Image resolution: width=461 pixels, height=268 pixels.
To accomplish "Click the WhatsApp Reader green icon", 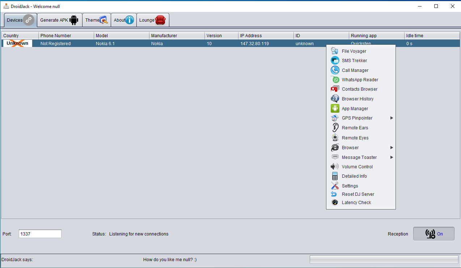I will [x=335, y=80].
